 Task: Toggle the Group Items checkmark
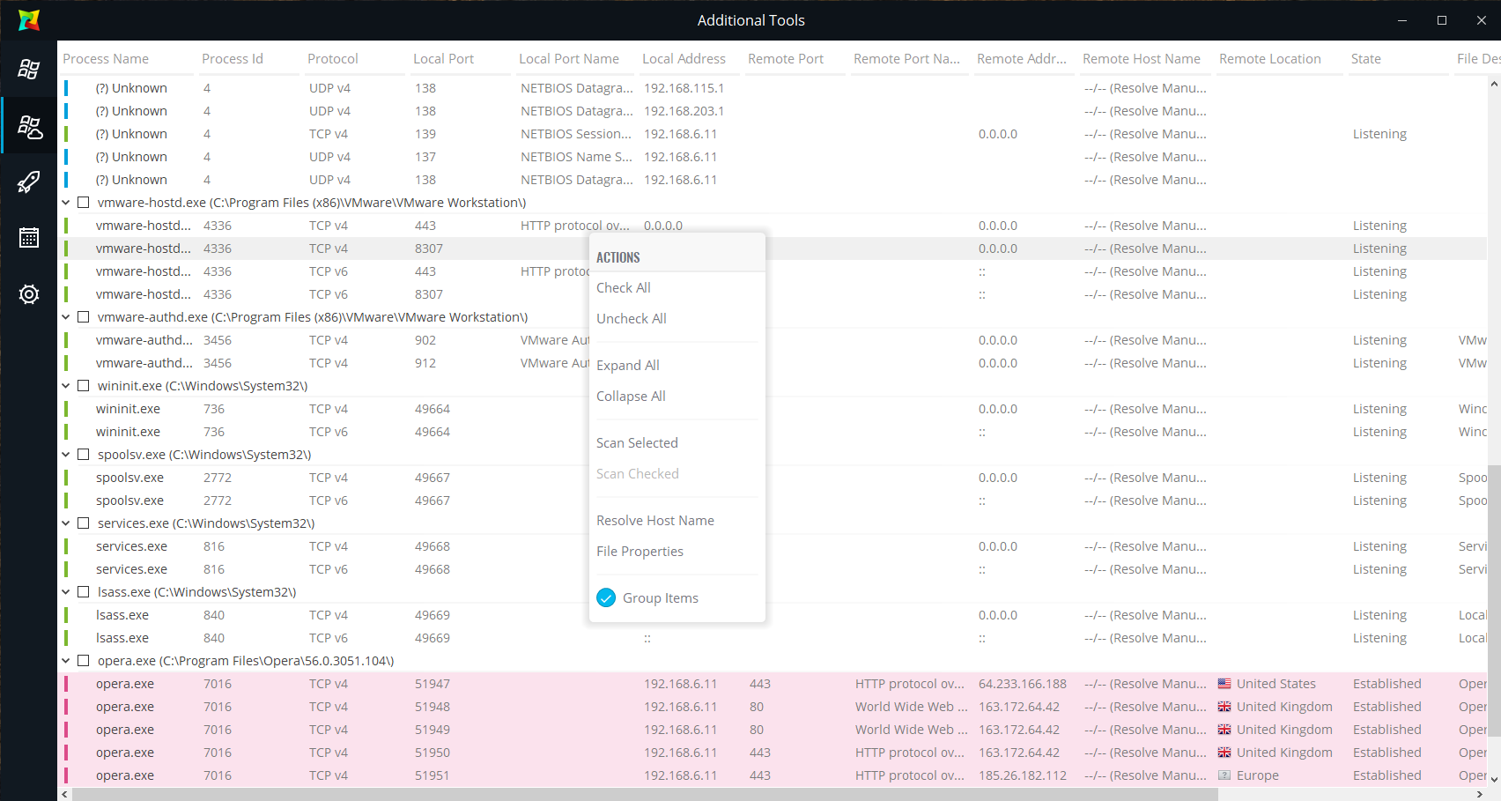click(606, 598)
